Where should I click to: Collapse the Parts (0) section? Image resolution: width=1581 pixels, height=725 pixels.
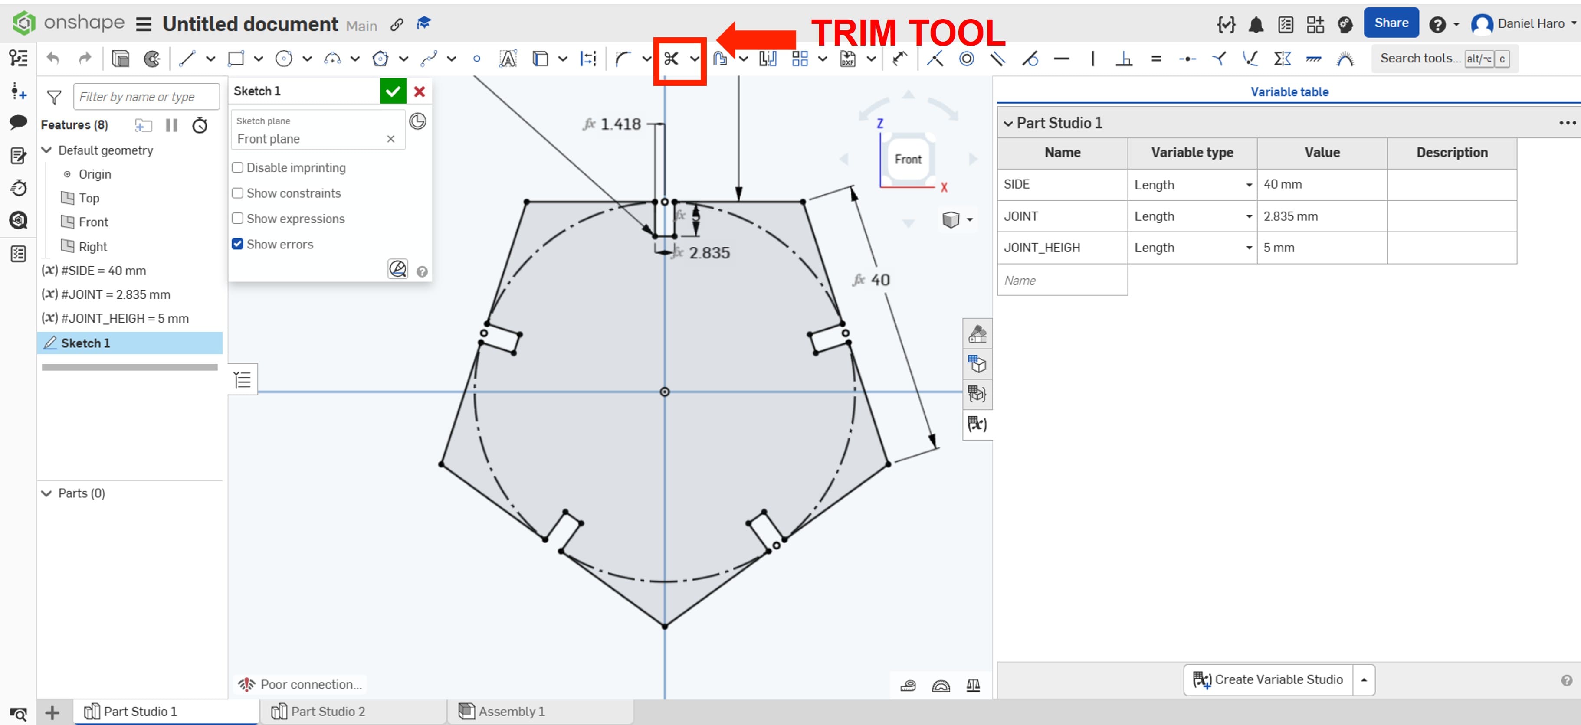point(47,493)
